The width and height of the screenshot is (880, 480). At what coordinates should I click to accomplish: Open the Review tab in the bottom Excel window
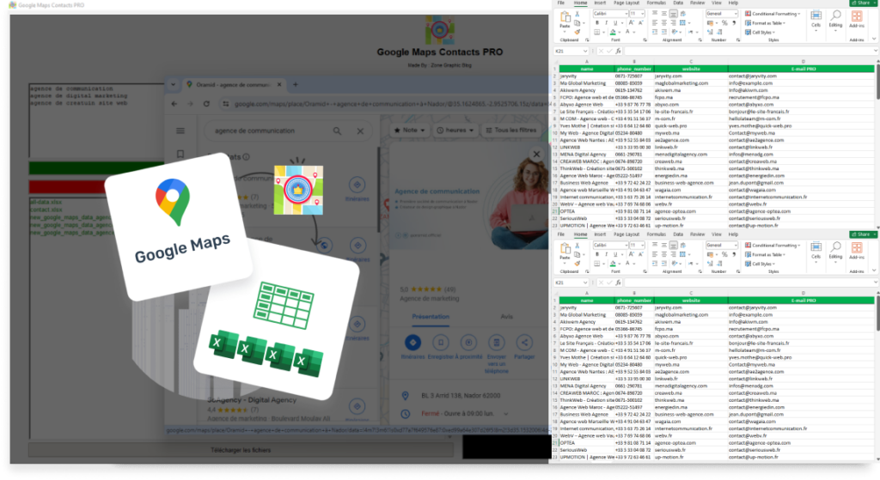tap(697, 234)
